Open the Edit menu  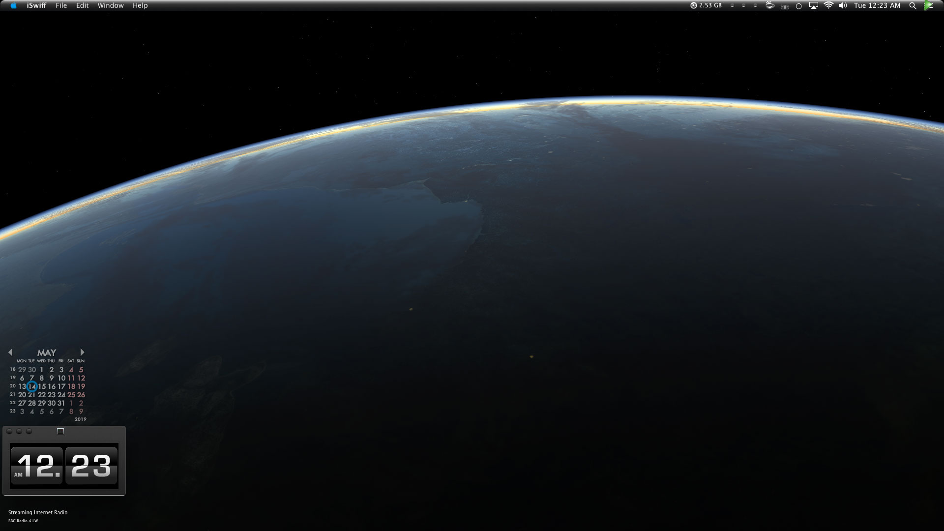click(82, 5)
